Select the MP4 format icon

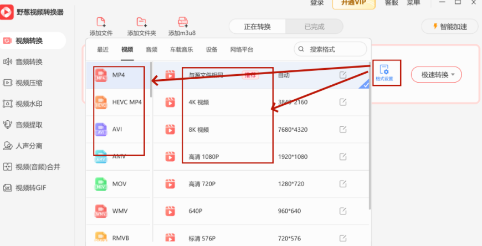(x=101, y=75)
